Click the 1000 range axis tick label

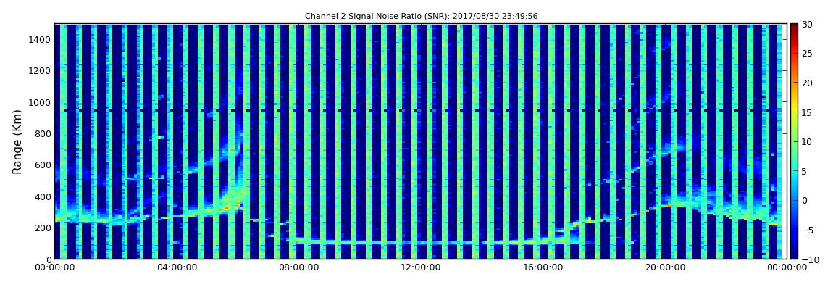(x=41, y=102)
